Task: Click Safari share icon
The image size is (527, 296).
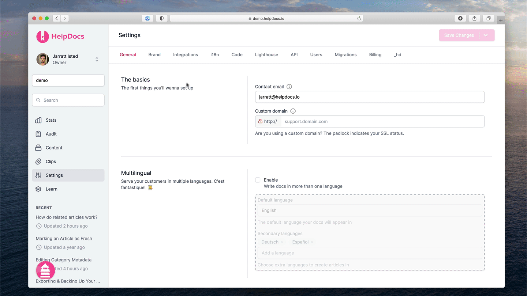Action: (x=474, y=18)
